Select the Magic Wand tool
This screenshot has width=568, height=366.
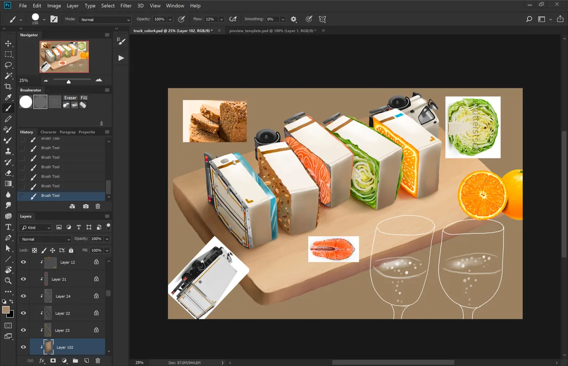(8, 76)
